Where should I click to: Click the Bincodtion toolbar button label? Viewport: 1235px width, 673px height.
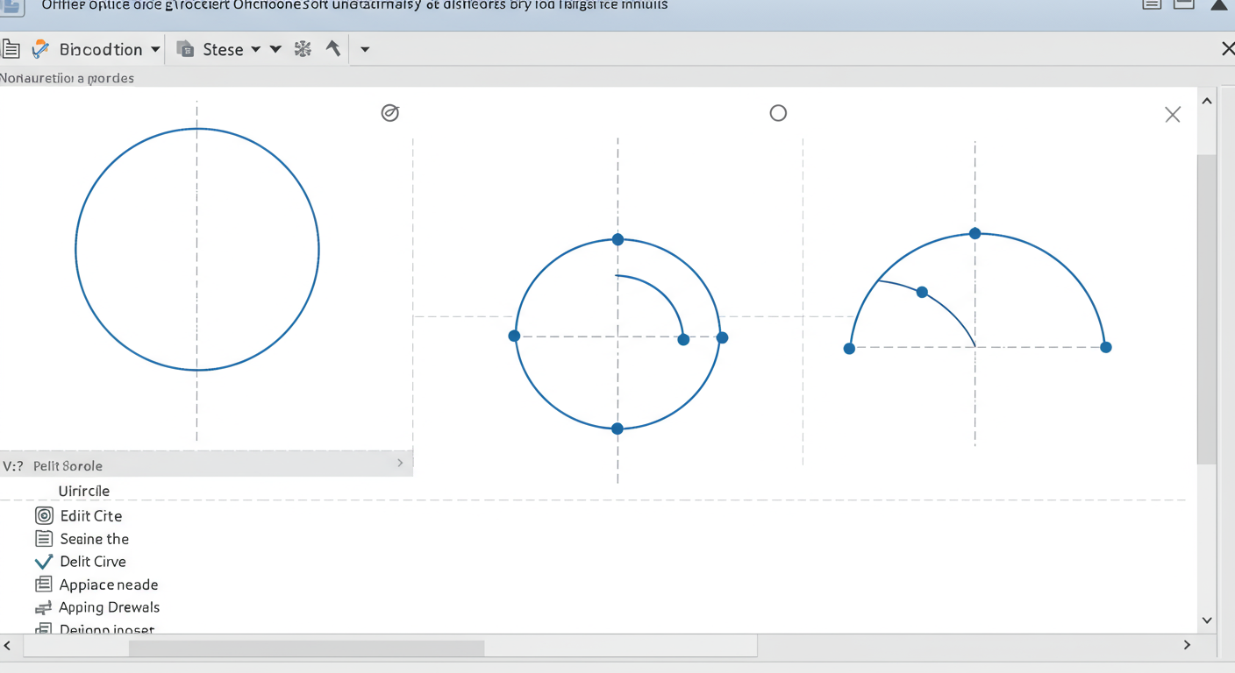101,49
